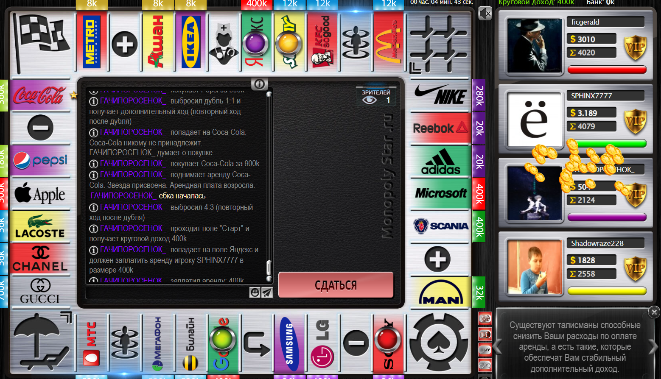This screenshot has width=661, height=379.
Task: Open the dice icon in side toolbar
Action: pos(485,318)
